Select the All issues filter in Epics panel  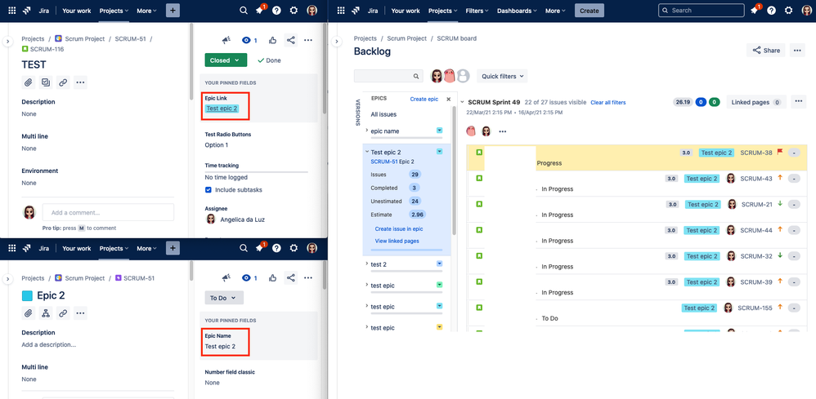[x=383, y=114]
